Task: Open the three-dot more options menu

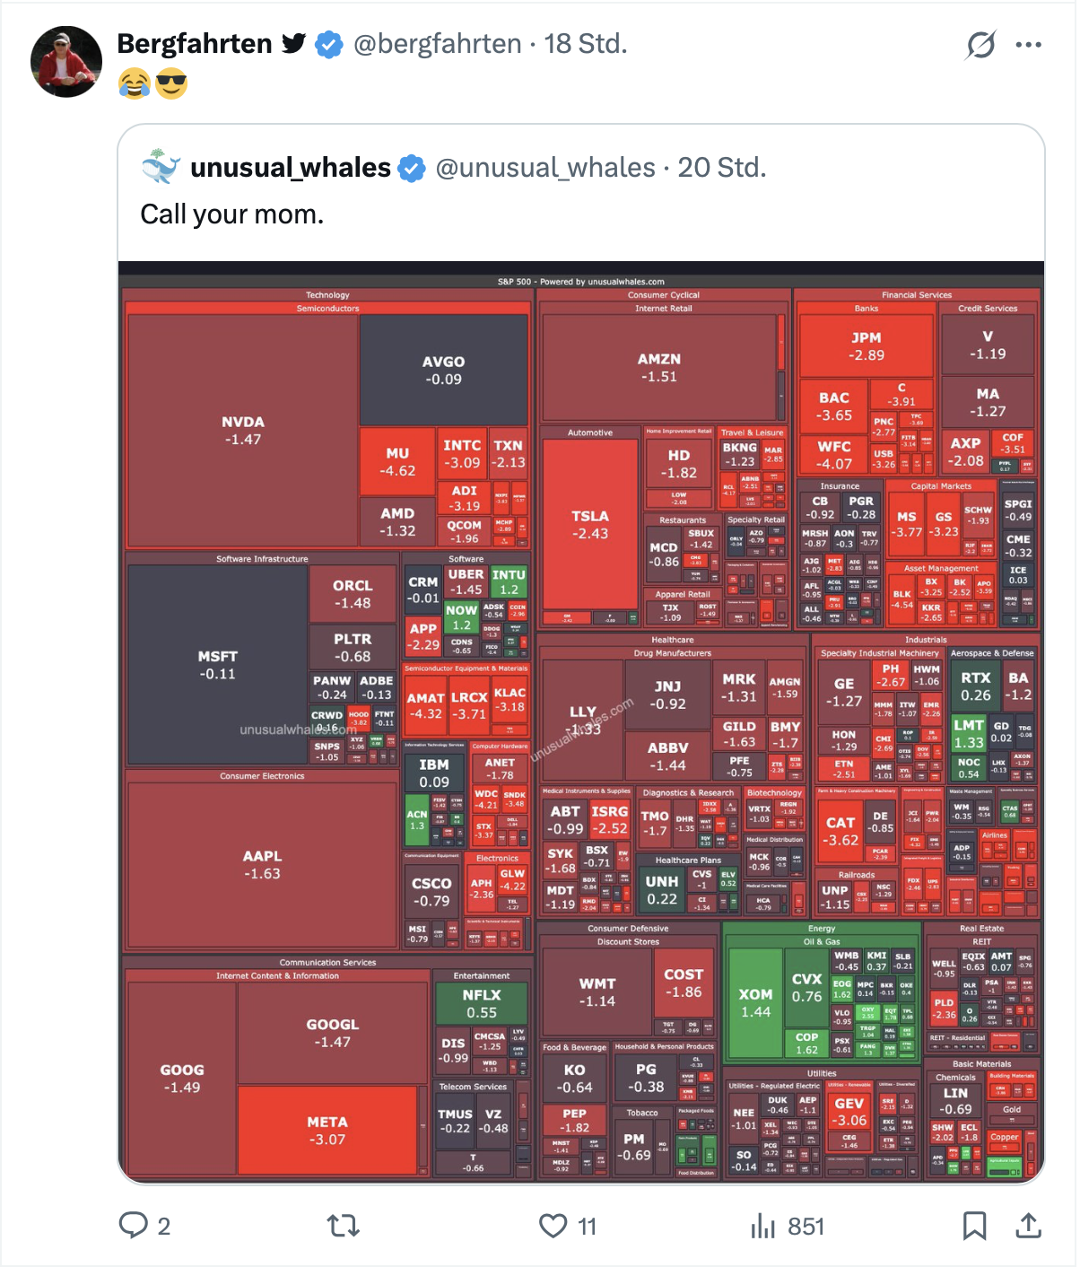Action: click(1028, 44)
